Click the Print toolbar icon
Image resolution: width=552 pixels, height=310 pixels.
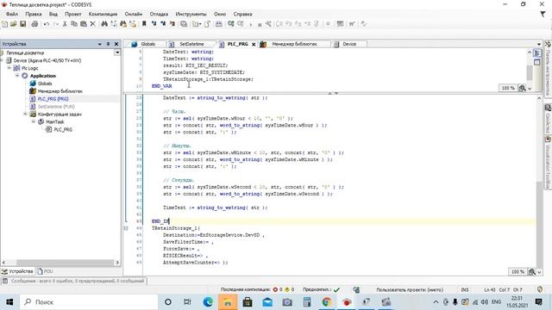coord(34,24)
